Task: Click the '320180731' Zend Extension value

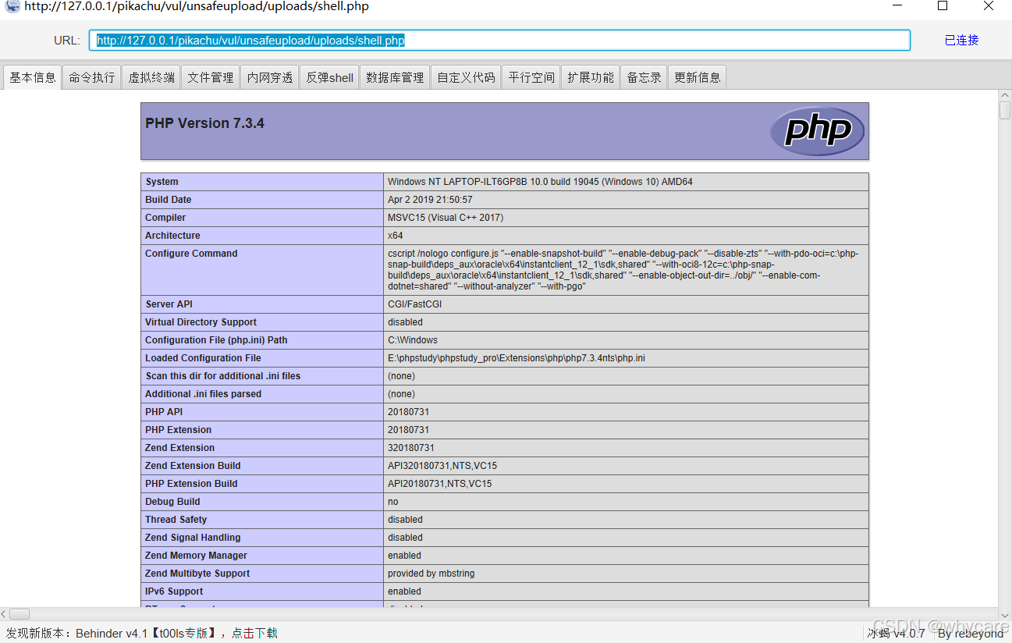Action: (x=411, y=448)
